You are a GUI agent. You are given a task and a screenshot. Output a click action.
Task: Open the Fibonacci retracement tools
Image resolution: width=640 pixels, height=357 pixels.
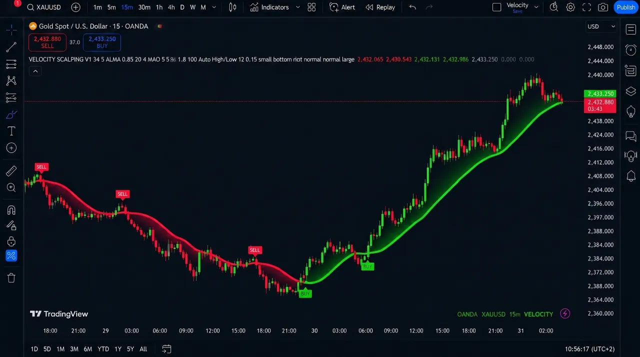tap(11, 64)
